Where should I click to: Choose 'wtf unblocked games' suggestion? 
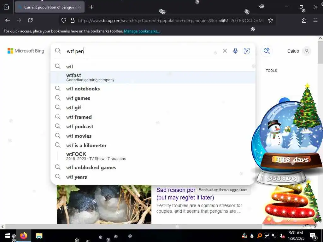pos(153,168)
